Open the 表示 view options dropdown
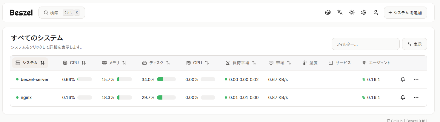 (x=414, y=44)
